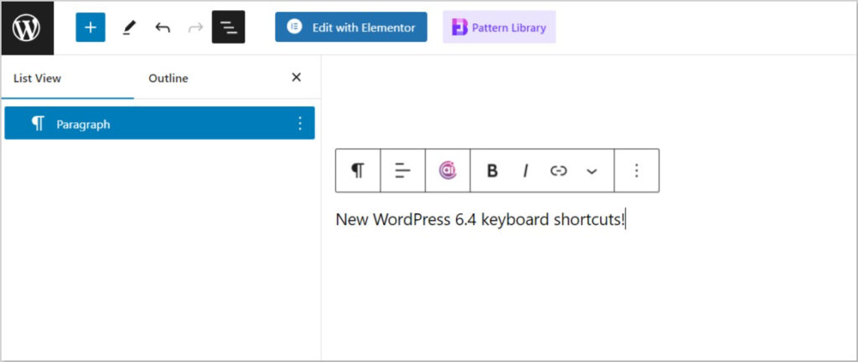The width and height of the screenshot is (858, 362).
Task: Toggle bold formatting
Action: pyautogui.click(x=492, y=171)
